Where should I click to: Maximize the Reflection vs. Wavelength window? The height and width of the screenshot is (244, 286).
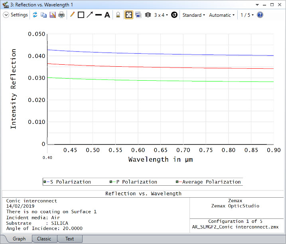click(x=272, y=4)
